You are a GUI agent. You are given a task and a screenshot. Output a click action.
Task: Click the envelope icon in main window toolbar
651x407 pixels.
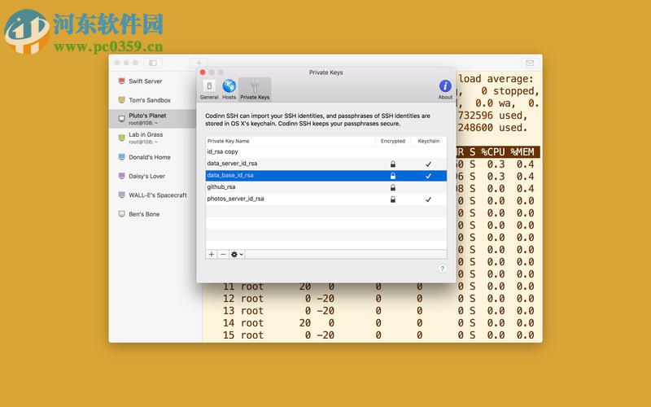[530, 63]
